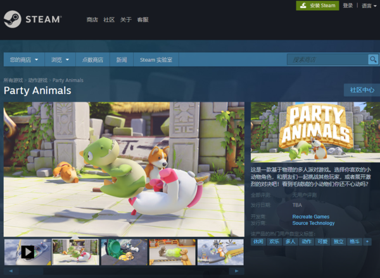Select the 多人 tag
Image resolution: width=380 pixels, height=278 pixels.
(290, 241)
